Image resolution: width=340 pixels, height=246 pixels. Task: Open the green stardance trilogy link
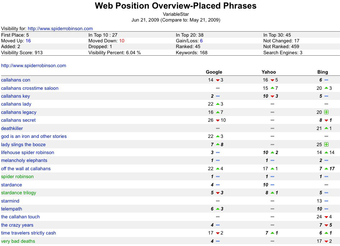[18, 193]
